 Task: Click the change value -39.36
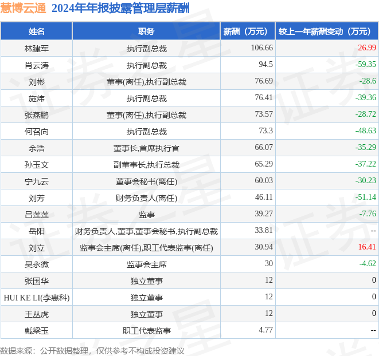click(366, 97)
